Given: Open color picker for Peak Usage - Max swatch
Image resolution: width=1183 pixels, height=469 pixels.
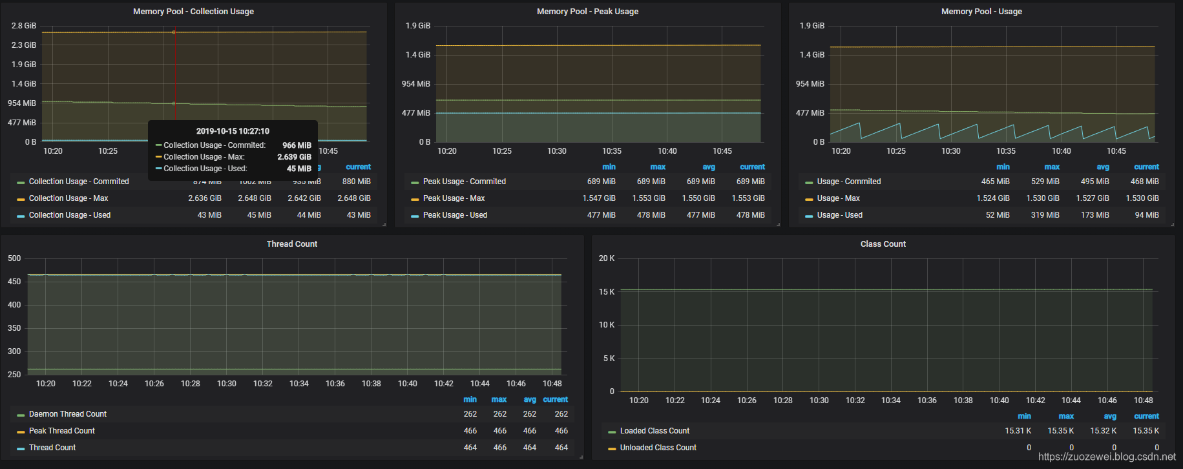Looking at the screenshot, I should 415,199.
